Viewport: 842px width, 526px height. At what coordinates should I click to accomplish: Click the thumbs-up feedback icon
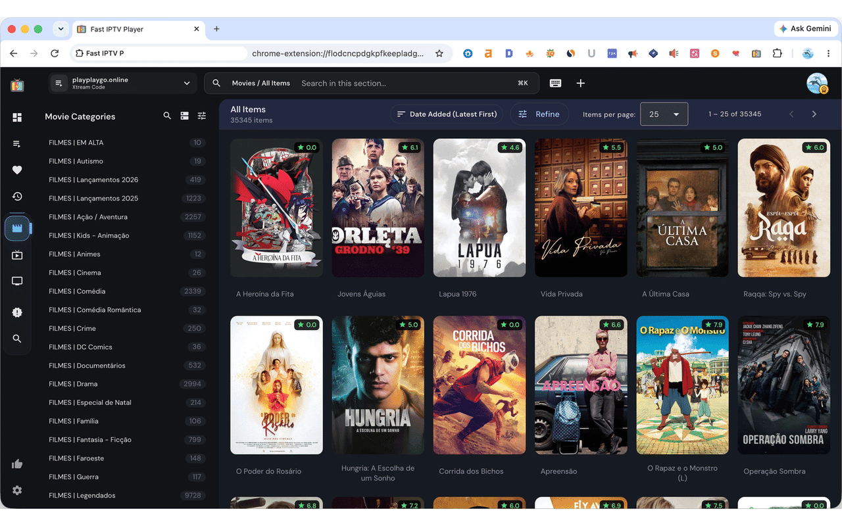coord(17,464)
